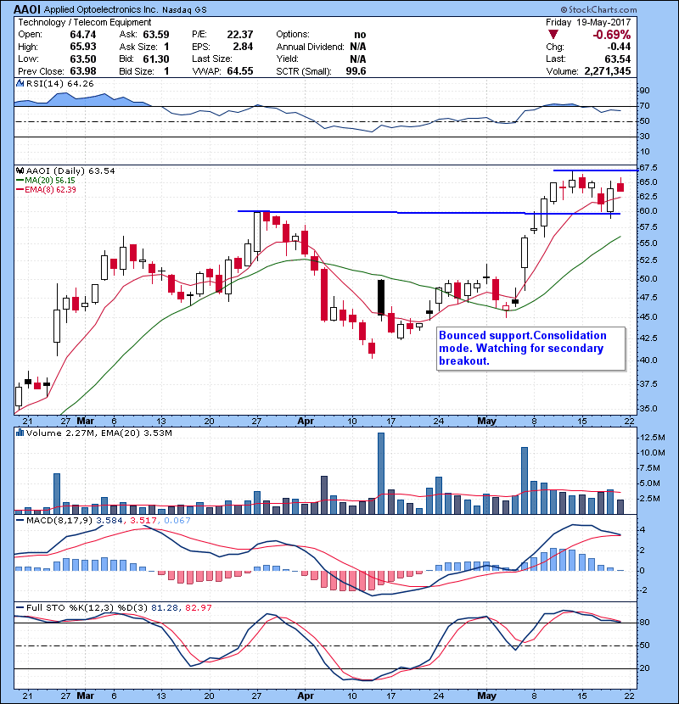
Task: Click the Mar label on the price chart's date axis
Action: [x=86, y=422]
